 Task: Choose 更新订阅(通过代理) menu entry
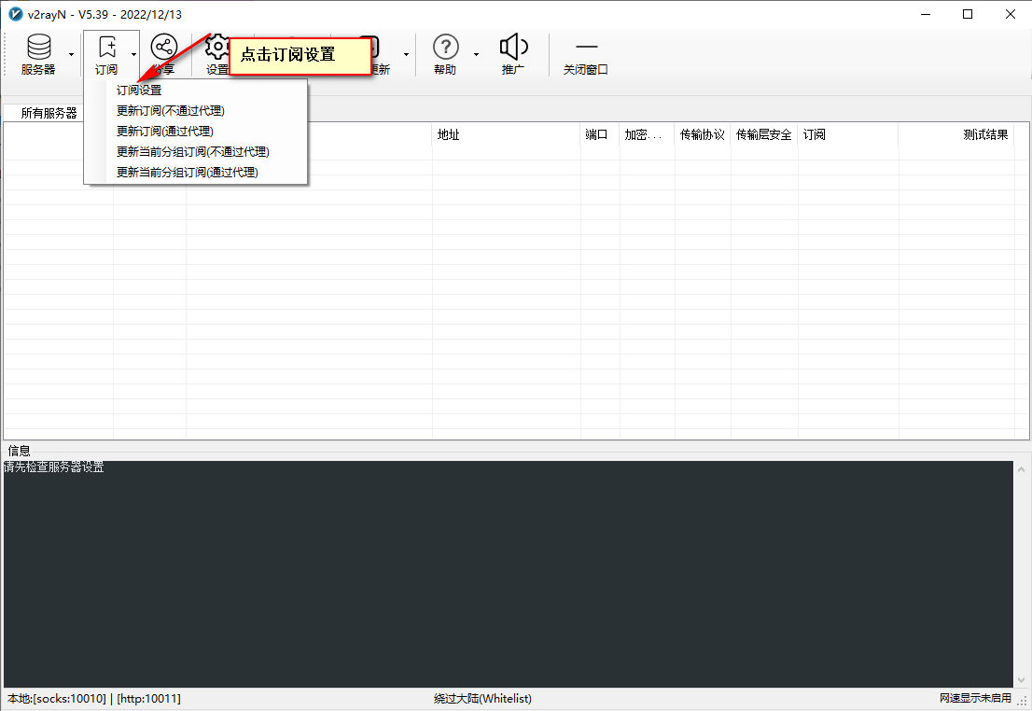164,132
